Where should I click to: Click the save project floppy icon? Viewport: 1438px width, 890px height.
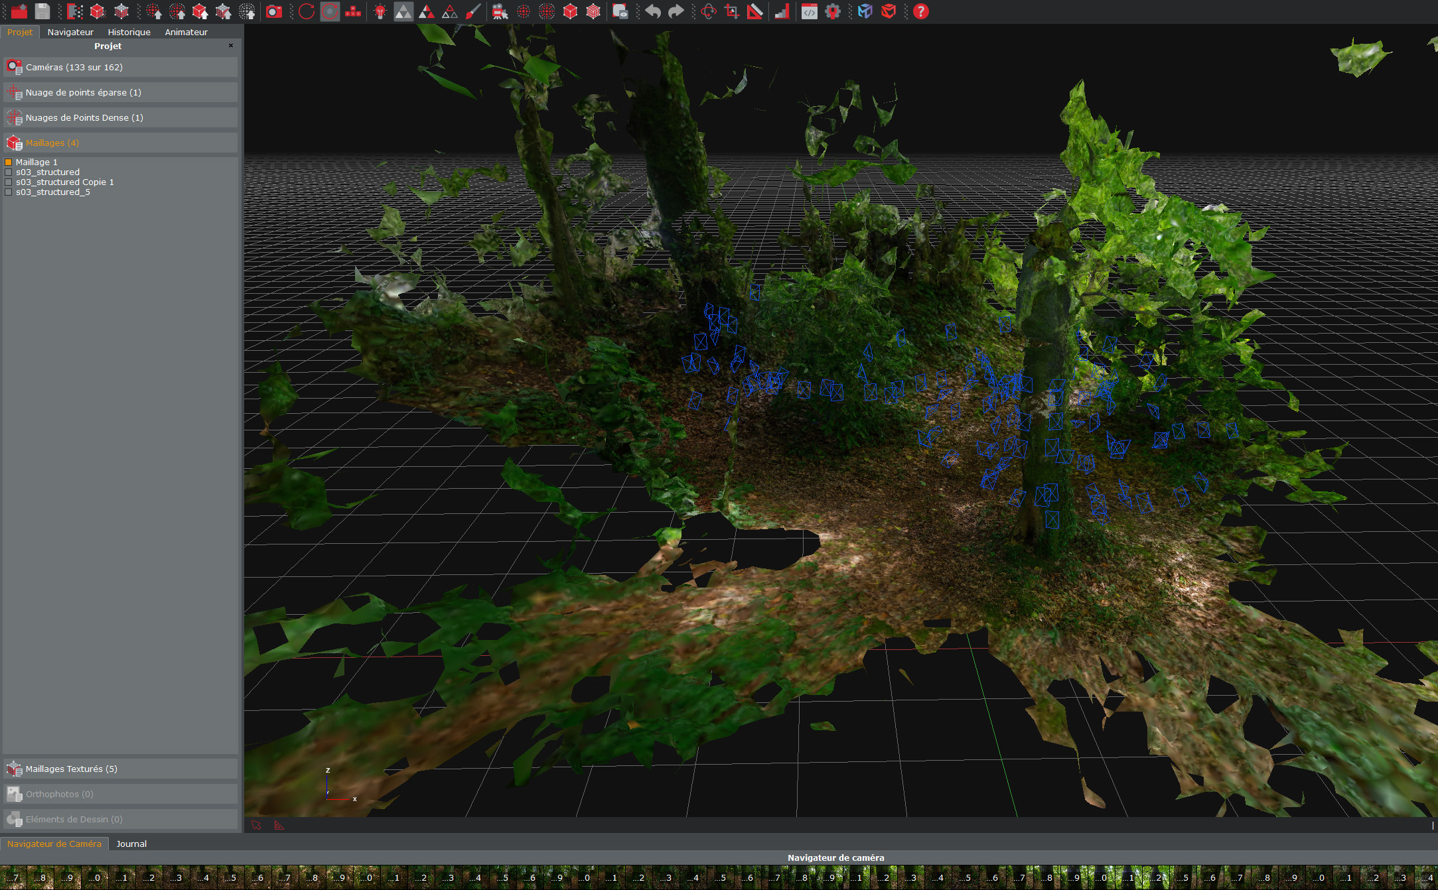42,11
